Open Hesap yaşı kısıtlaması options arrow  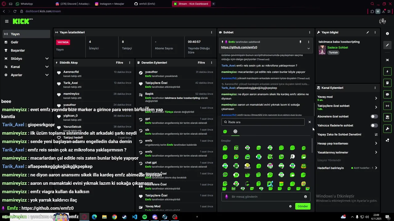click(376, 143)
